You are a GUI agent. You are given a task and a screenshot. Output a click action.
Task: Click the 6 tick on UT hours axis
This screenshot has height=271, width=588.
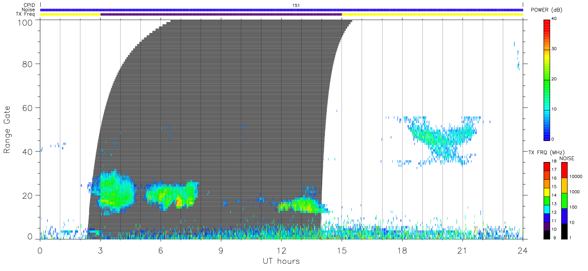[x=161, y=250]
